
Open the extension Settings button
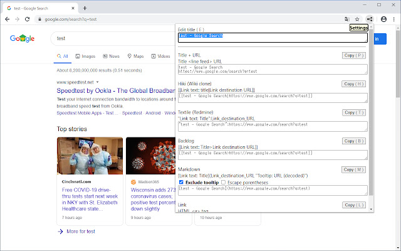(358, 28)
